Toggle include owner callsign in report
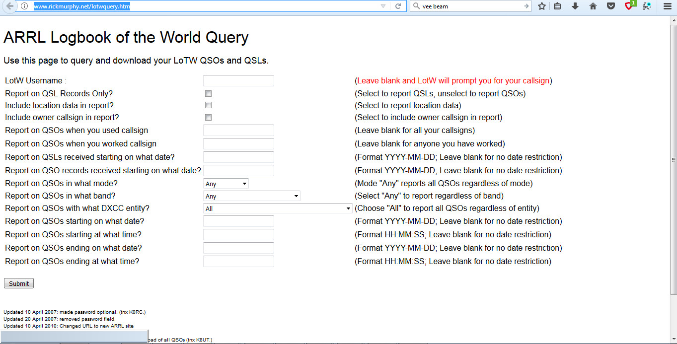This screenshot has height=344, width=677. click(x=208, y=117)
